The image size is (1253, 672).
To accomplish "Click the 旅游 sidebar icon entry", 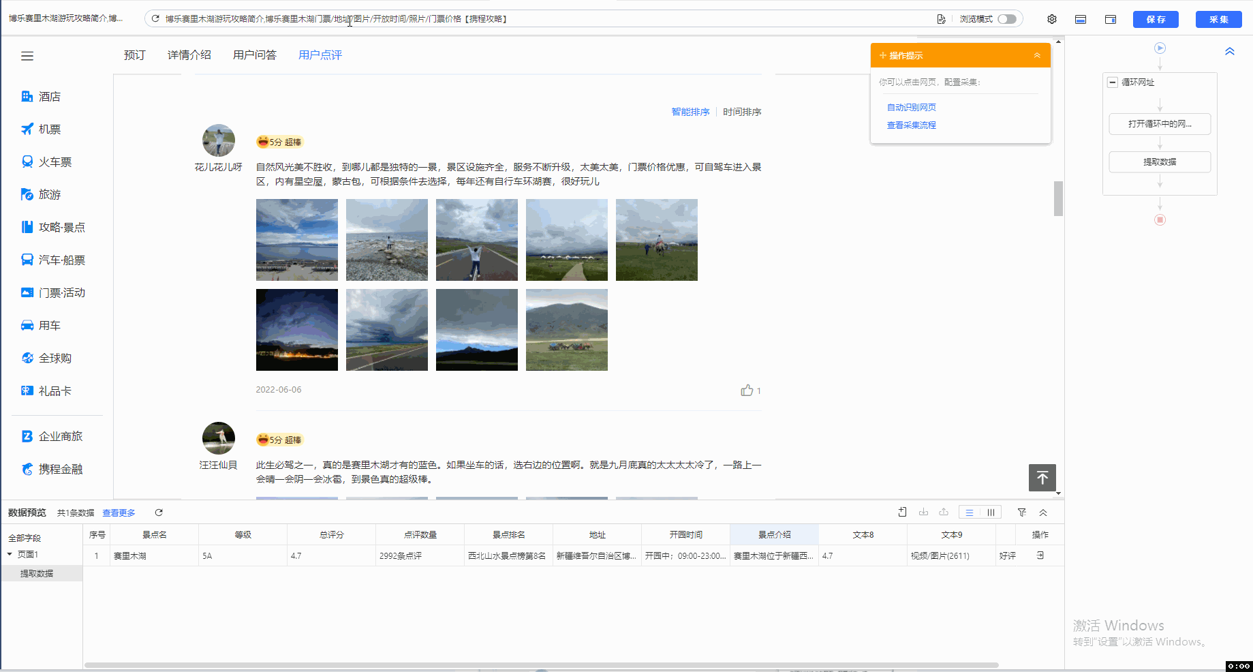I will click(x=41, y=195).
